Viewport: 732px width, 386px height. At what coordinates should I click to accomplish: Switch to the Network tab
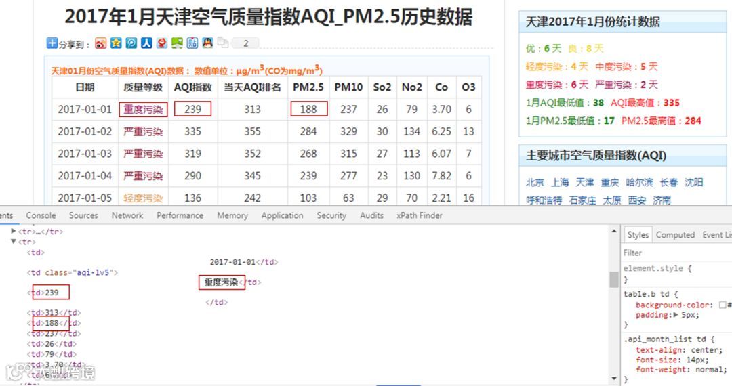tap(127, 215)
